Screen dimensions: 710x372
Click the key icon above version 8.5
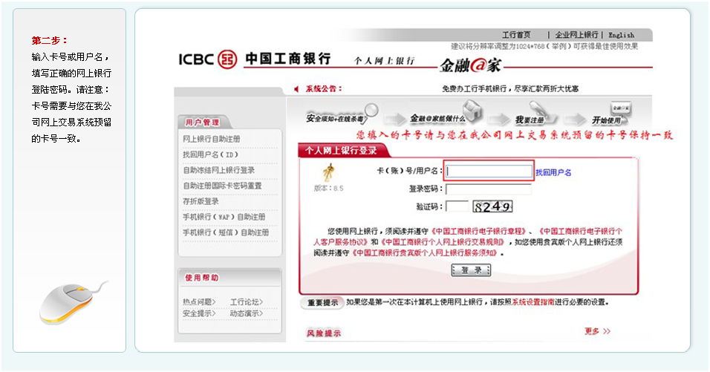(329, 173)
